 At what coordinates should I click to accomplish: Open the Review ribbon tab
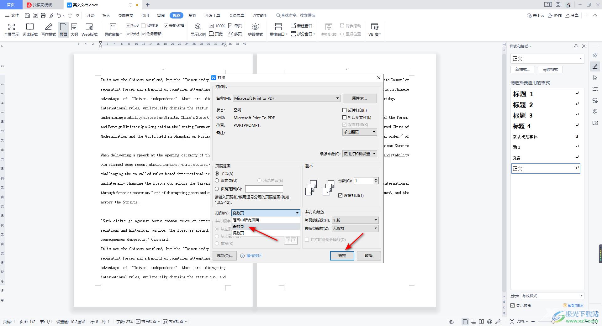[x=161, y=15]
